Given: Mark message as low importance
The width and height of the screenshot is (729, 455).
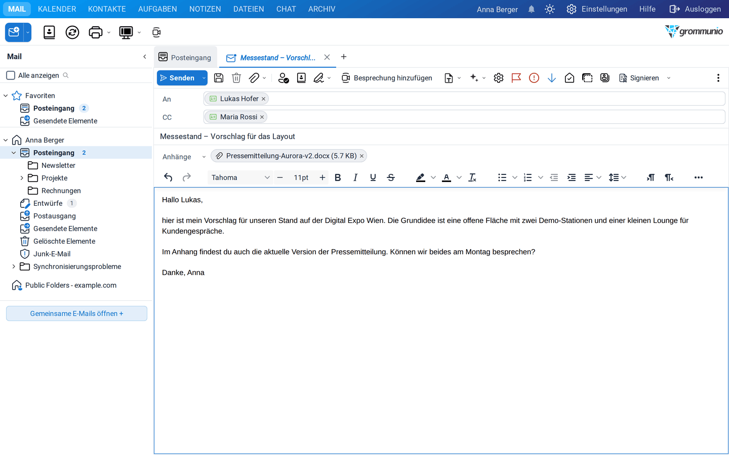Looking at the screenshot, I should 552,78.
